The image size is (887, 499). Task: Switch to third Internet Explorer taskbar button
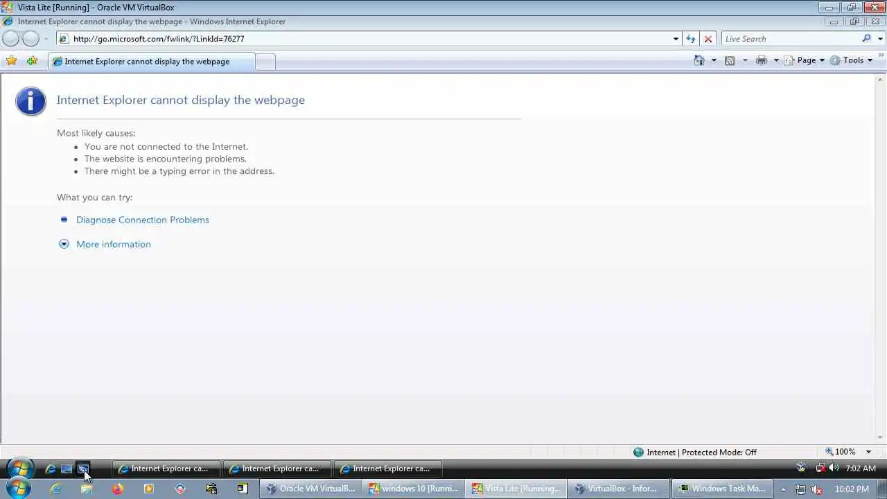pos(387,469)
